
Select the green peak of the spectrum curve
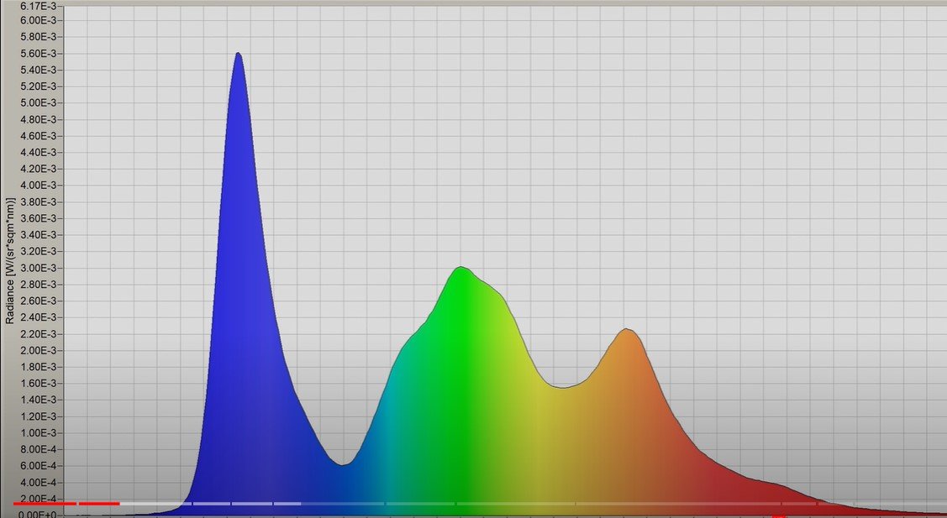pos(461,269)
